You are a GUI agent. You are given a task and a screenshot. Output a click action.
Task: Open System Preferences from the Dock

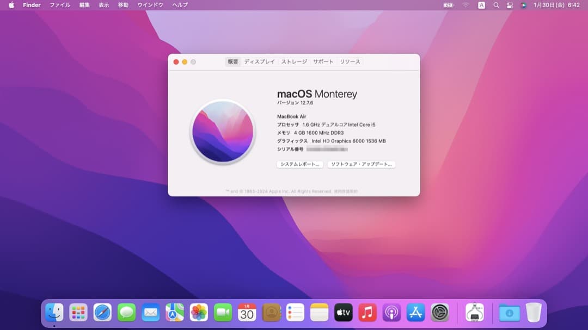pos(439,313)
